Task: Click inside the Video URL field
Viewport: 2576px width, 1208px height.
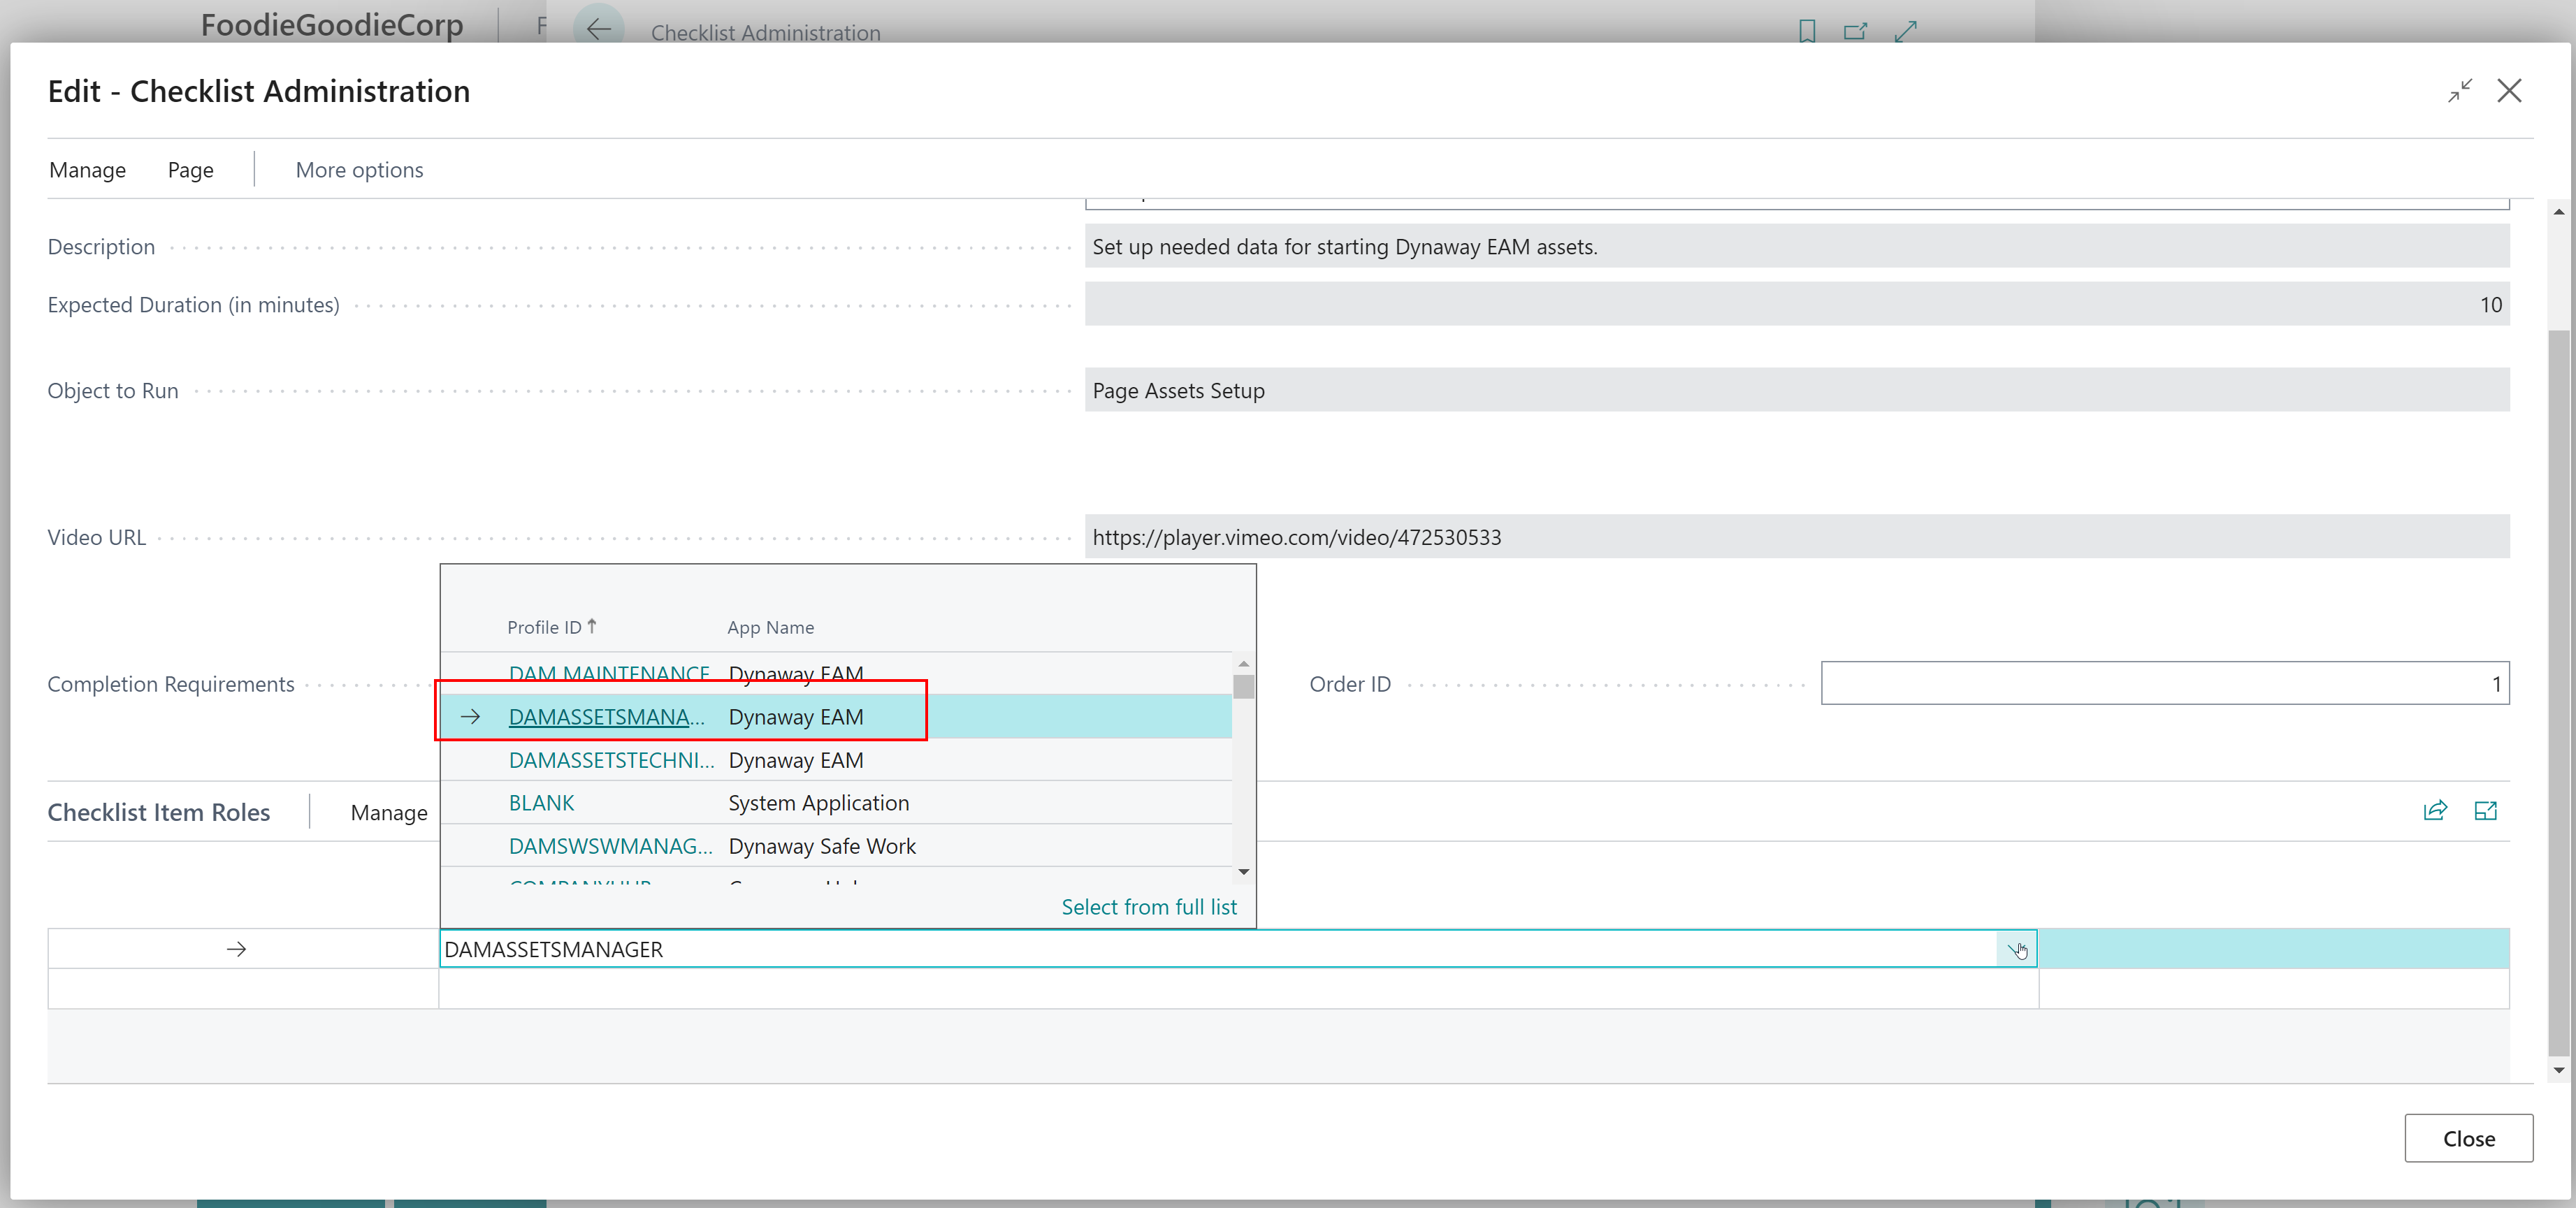Action: coord(1700,537)
